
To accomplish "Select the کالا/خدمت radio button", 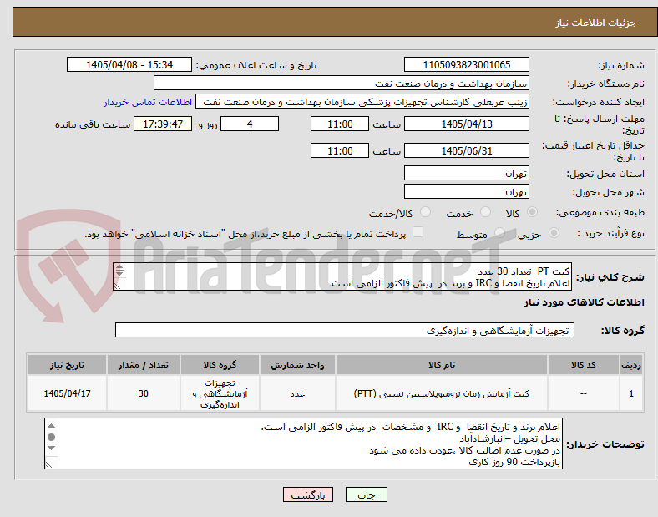I will click(x=426, y=212).
